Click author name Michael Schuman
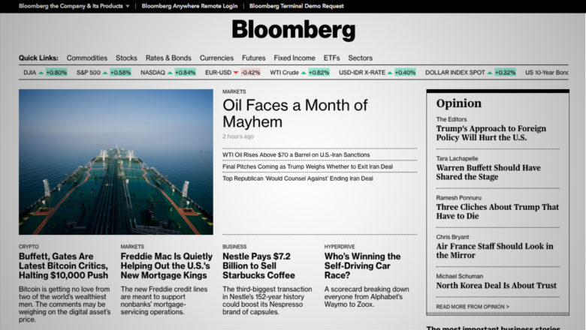The width and height of the screenshot is (586, 330). (459, 276)
